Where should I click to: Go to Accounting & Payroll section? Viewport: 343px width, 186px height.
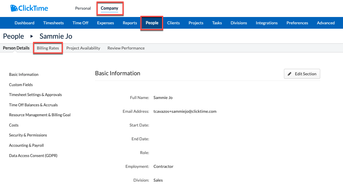click(x=26, y=146)
